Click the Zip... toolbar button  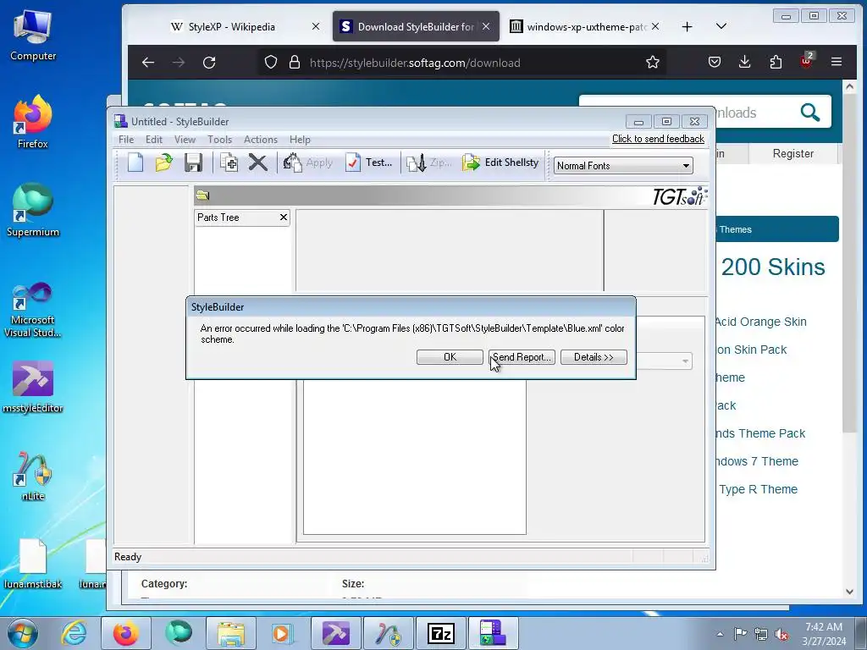(429, 162)
